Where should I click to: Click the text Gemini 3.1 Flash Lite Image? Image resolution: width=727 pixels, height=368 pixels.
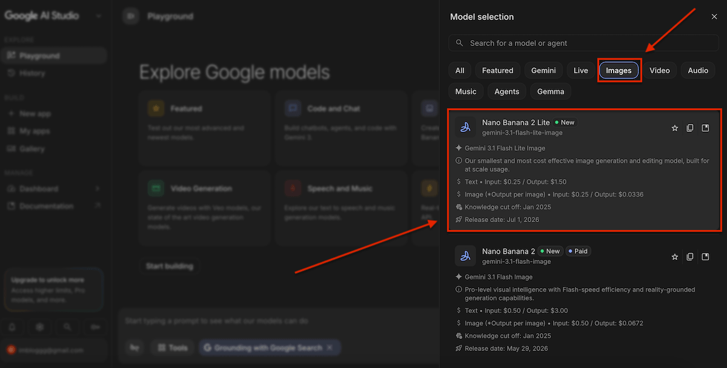pyautogui.click(x=505, y=148)
